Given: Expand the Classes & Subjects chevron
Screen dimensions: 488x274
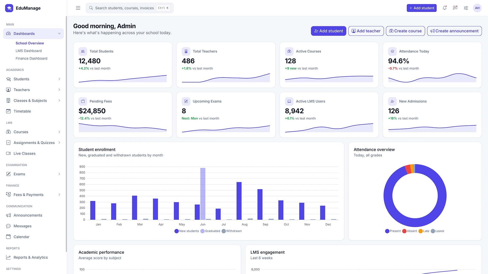Looking at the screenshot, I should click(59, 100).
